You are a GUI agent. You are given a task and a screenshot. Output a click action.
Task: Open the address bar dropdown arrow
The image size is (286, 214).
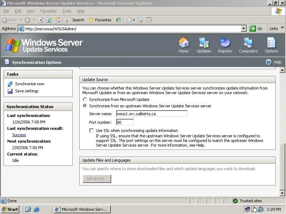pos(243,29)
